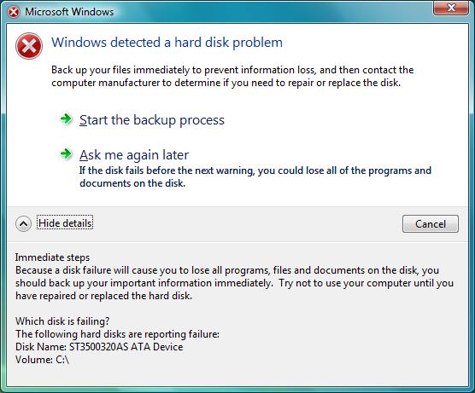475x393 pixels.
Task: Click the 'Which disk is failing?' heading
Action: coord(62,321)
